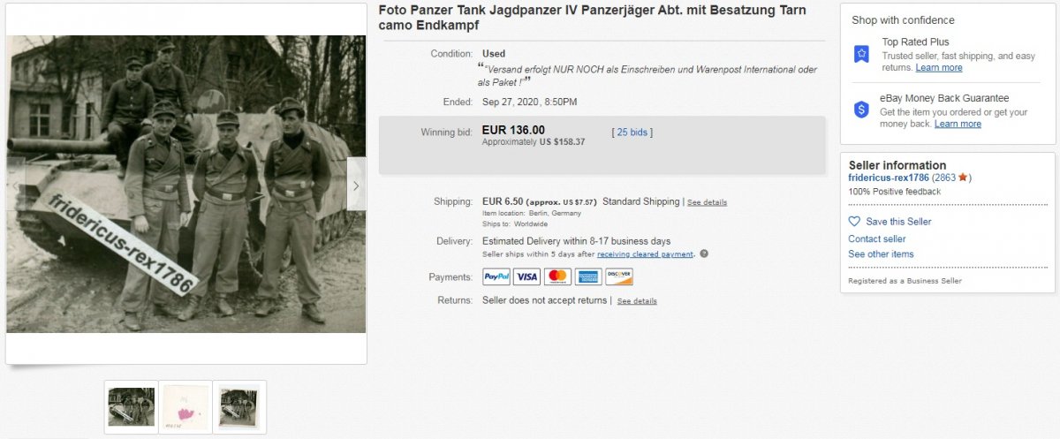Open See other items
Image resolution: width=1060 pixels, height=439 pixels.
pos(882,254)
